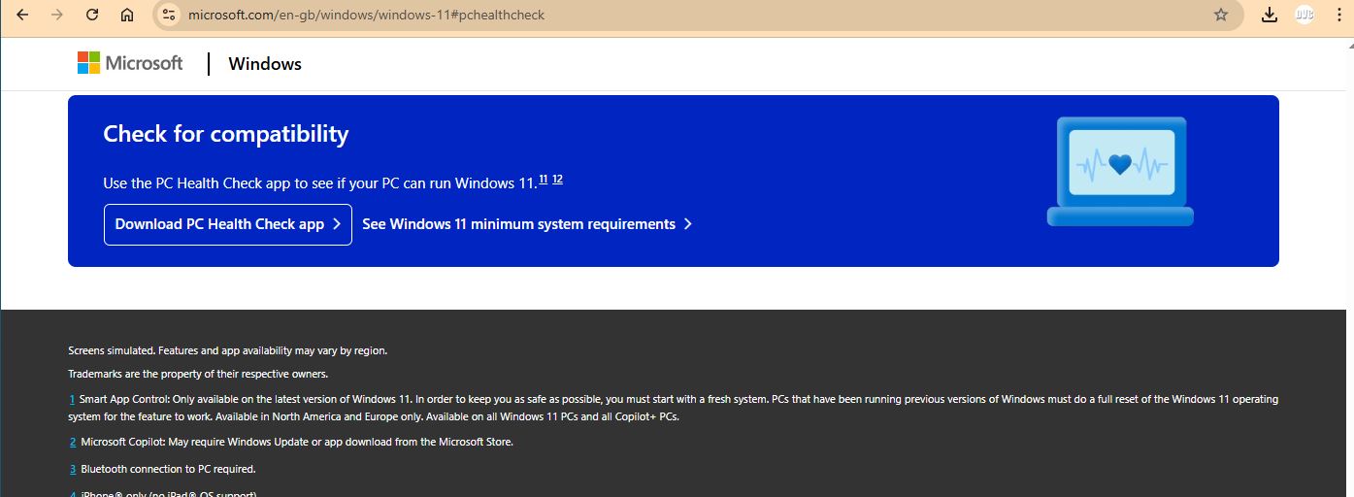This screenshot has width=1354, height=497.
Task: View site information icon in address bar
Action: coord(168,15)
